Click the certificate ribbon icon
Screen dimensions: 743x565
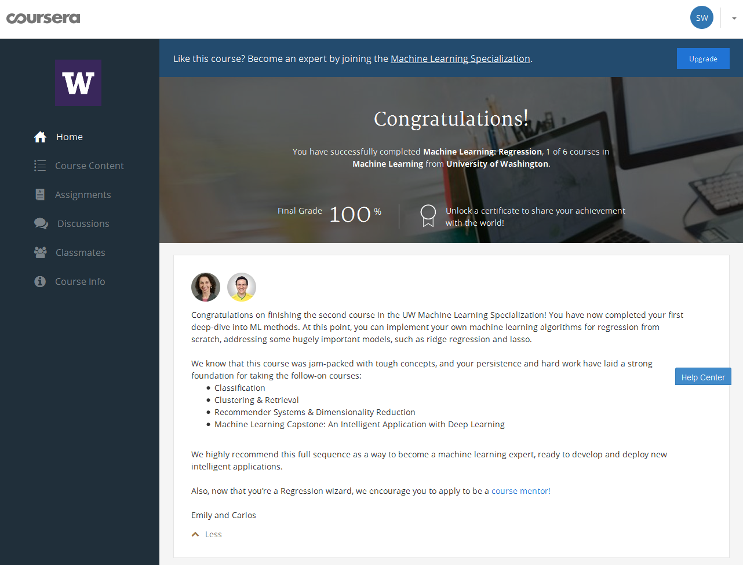(428, 216)
